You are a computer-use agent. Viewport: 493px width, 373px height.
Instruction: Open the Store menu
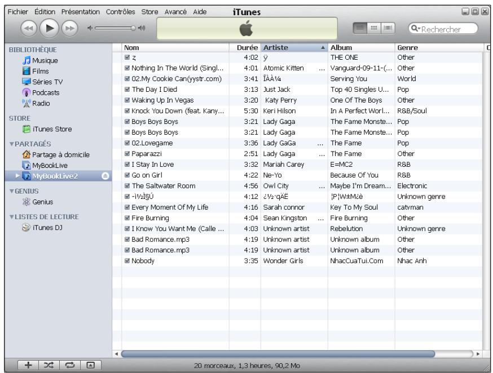(149, 12)
